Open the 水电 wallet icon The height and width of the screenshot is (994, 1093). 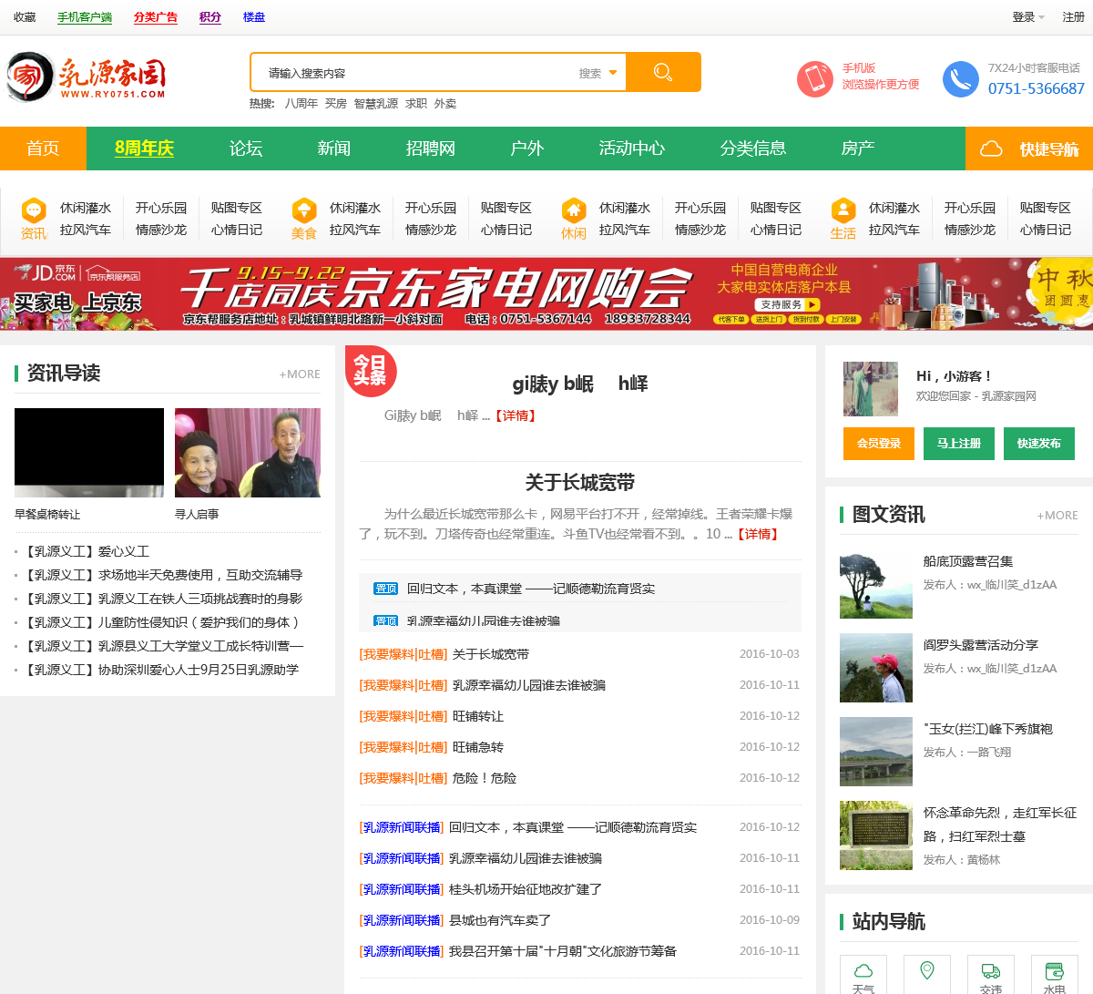tap(1055, 971)
